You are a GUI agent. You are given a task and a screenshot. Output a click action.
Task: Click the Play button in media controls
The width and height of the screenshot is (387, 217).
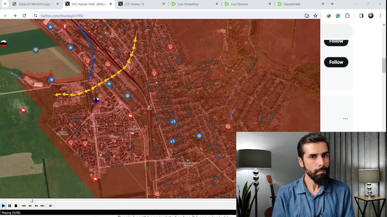pyautogui.click(x=3, y=206)
